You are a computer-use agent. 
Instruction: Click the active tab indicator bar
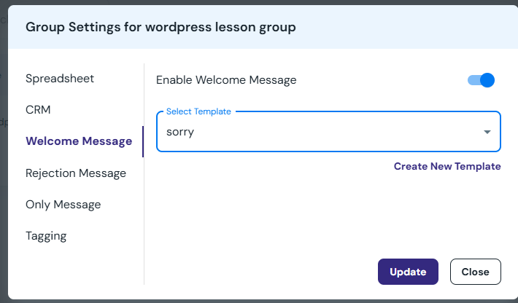(143, 141)
